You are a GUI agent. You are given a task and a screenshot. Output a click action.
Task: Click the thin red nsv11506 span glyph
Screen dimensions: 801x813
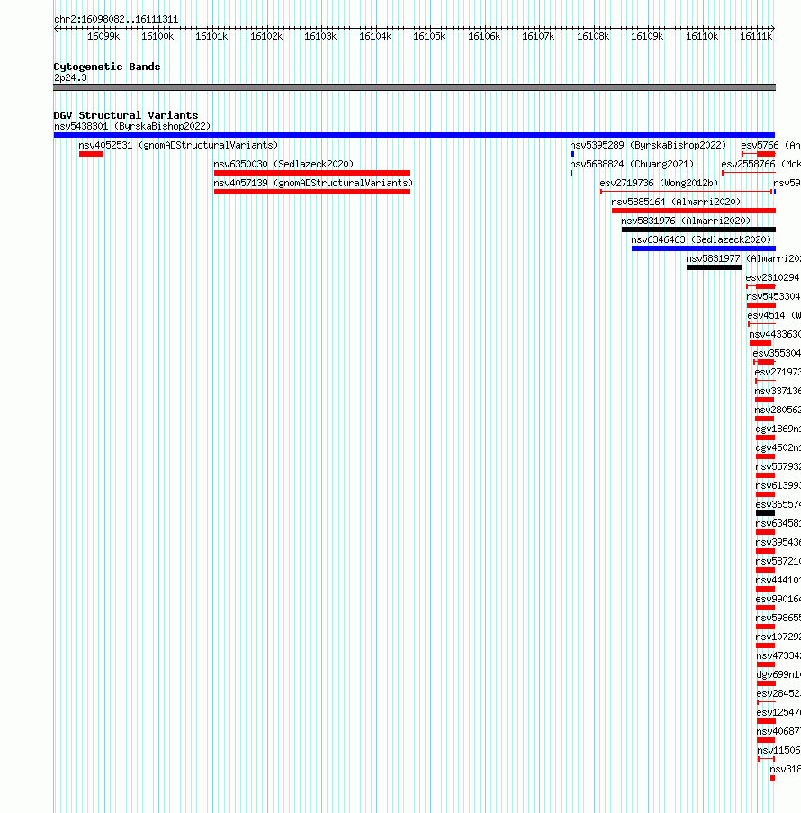point(766,759)
